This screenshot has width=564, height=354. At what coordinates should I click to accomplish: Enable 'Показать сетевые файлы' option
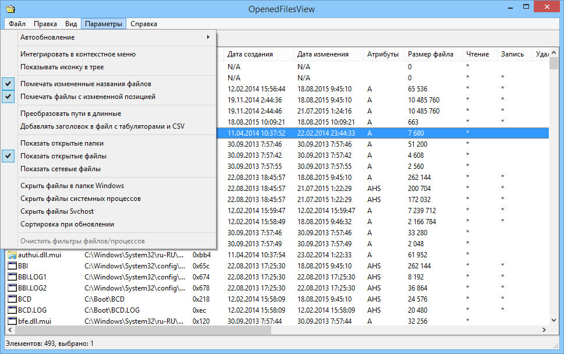coord(108,169)
